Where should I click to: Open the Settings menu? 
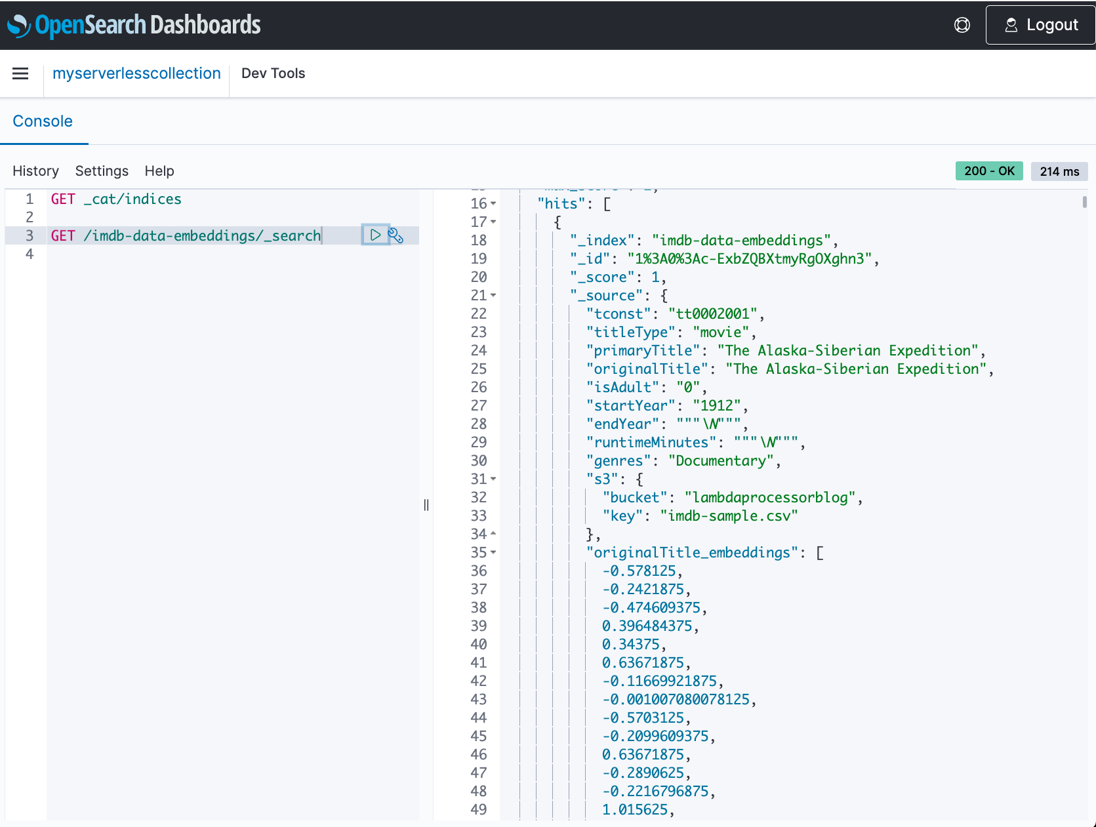click(102, 171)
